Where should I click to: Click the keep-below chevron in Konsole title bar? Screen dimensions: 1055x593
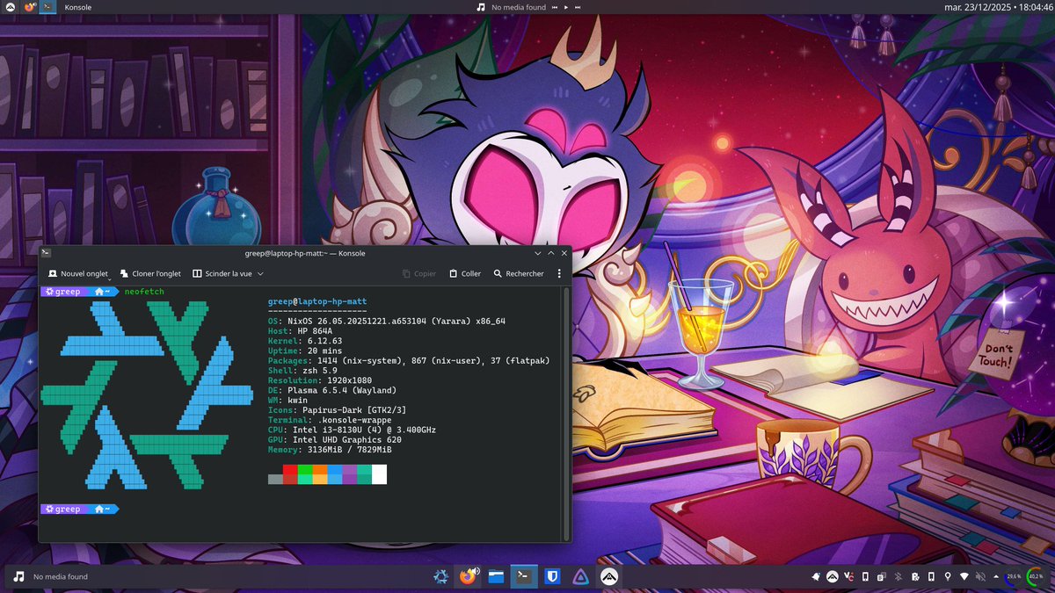click(537, 253)
